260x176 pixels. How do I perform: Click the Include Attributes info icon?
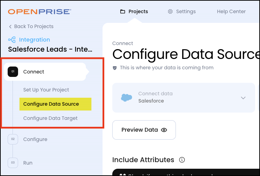coord(182,160)
